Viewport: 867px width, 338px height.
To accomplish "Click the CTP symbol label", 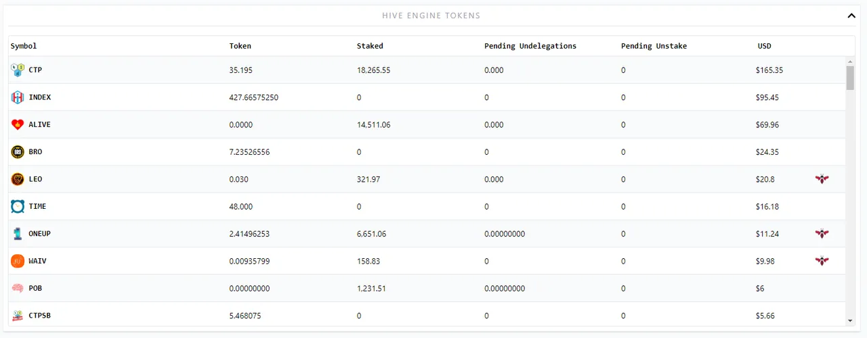I will point(35,70).
